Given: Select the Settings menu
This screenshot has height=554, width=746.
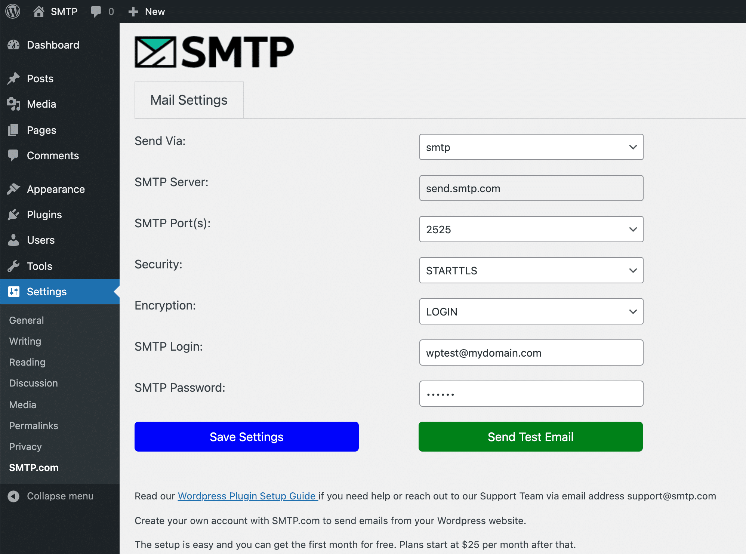Looking at the screenshot, I should (60, 292).
